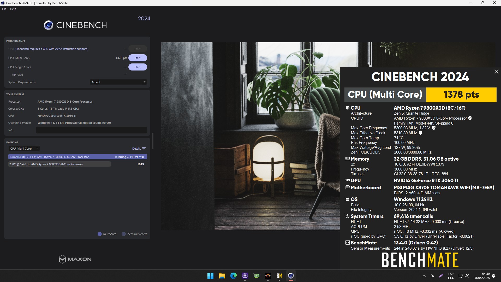Image resolution: width=501 pixels, height=282 pixels.
Task: Click the NVIDIA GeForce RTX 3060 Ti GPU value
Action: point(57,116)
